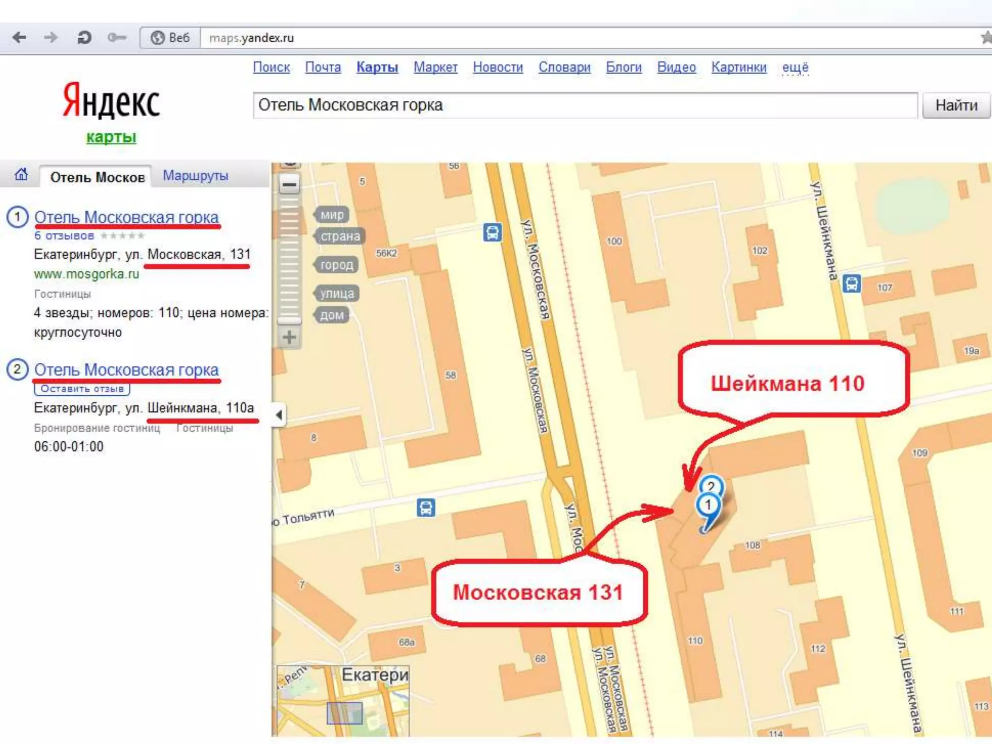
Task: Reload the page with refresh icon
Action: (84, 37)
